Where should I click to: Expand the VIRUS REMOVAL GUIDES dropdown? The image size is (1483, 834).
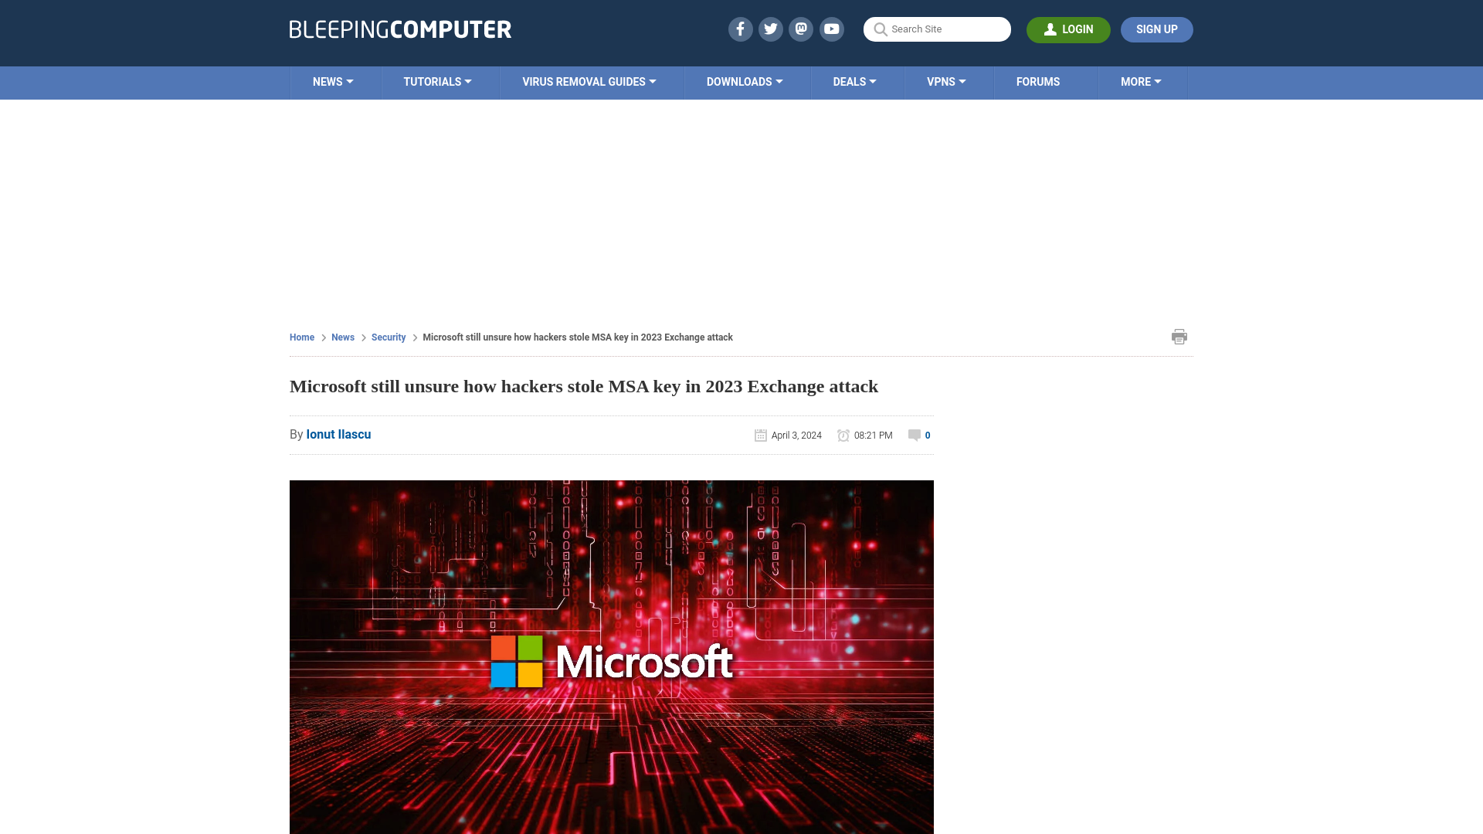(589, 81)
